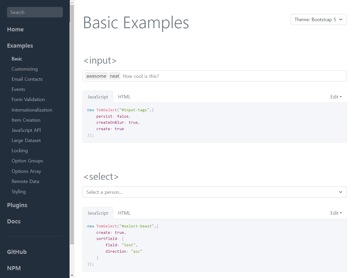Click the 'awesome' tag item

click(96, 76)
